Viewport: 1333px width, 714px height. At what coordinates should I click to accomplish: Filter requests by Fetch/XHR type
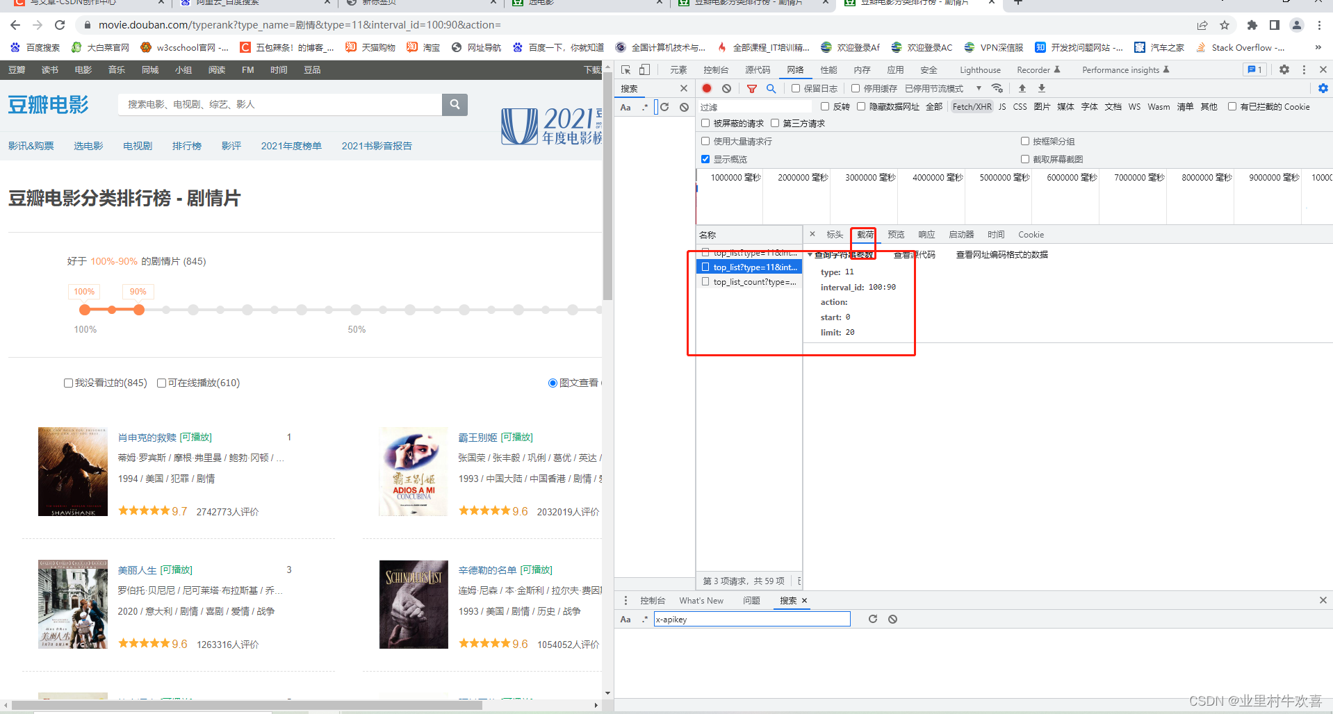[972, 107]
